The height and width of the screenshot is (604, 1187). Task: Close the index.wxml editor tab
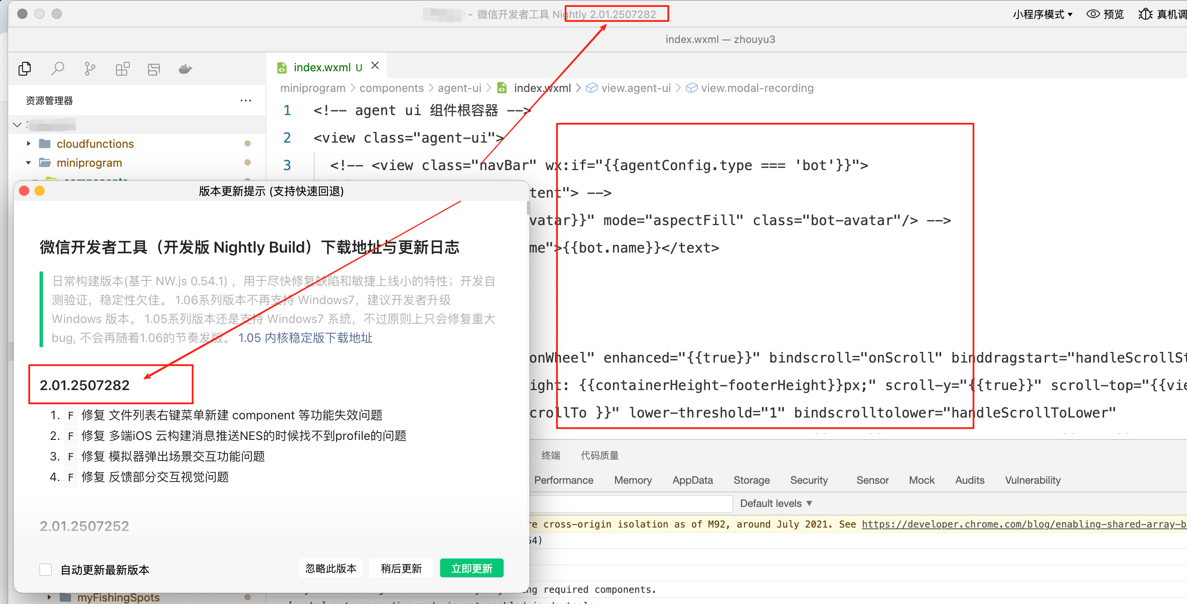click(375, 66)
